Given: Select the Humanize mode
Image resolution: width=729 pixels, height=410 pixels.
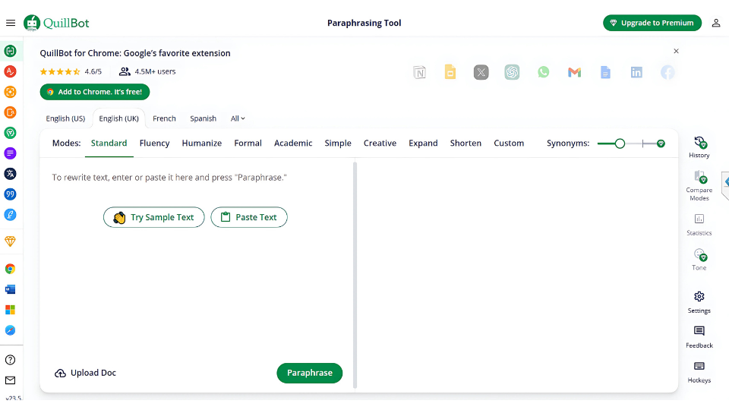Looking at the screenshot, I should (x=202, y=143).
